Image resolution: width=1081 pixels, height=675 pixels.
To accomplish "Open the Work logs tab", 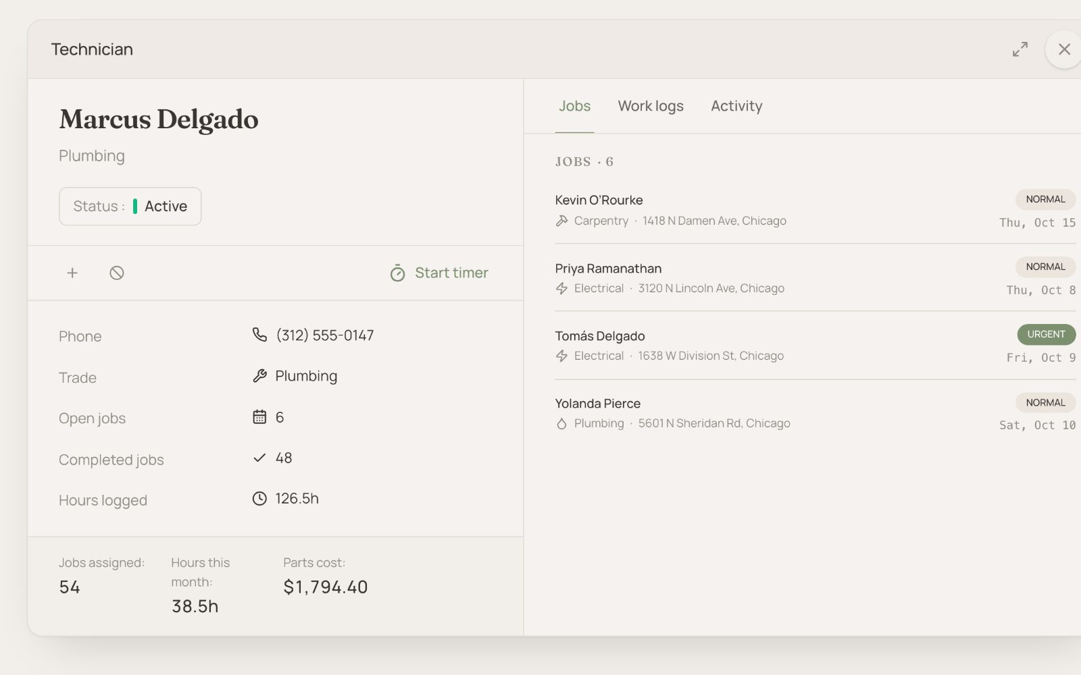I will click(651, 106).
